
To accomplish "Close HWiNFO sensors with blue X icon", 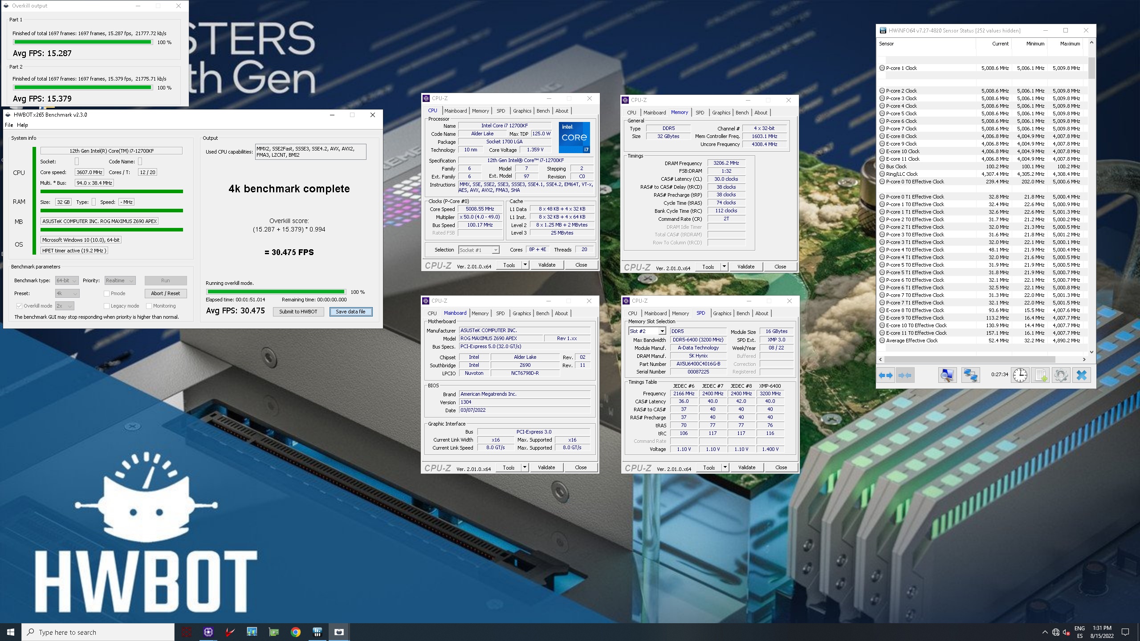I will click(x=1082, y=375).
